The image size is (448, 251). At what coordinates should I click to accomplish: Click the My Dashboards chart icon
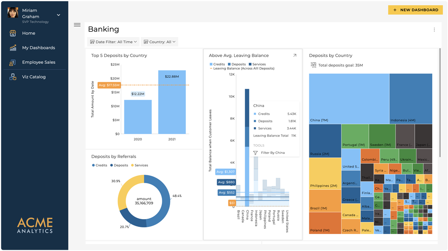pyautogui.click(x=13, y=48)
